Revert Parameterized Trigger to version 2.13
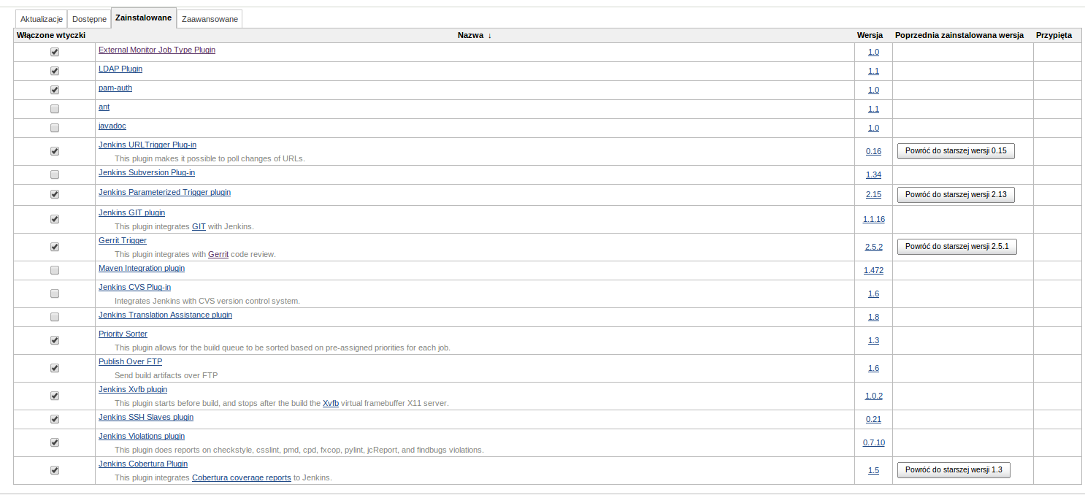Screen dimensions: 1085x495 pyautogui.click(x=956, y=195)
